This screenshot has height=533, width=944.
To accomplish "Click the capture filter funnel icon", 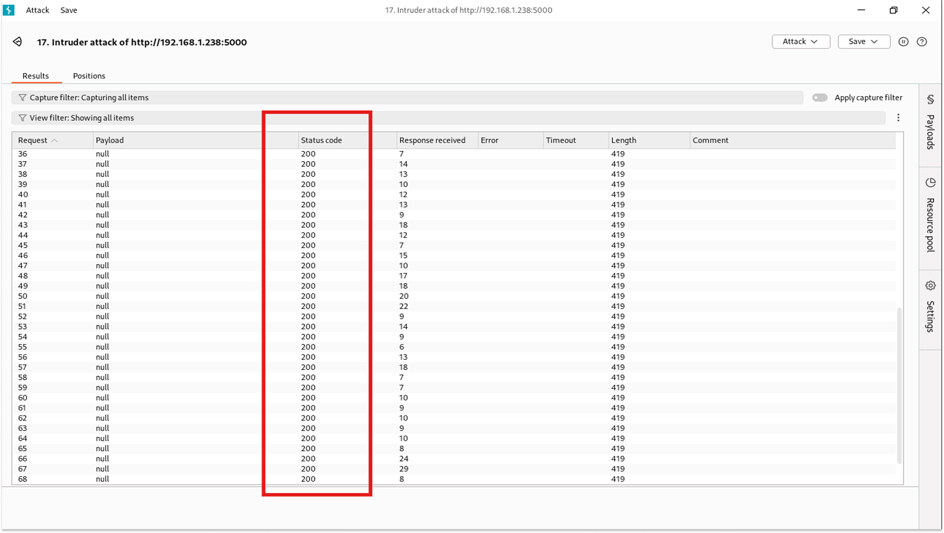I will (22, 97).
